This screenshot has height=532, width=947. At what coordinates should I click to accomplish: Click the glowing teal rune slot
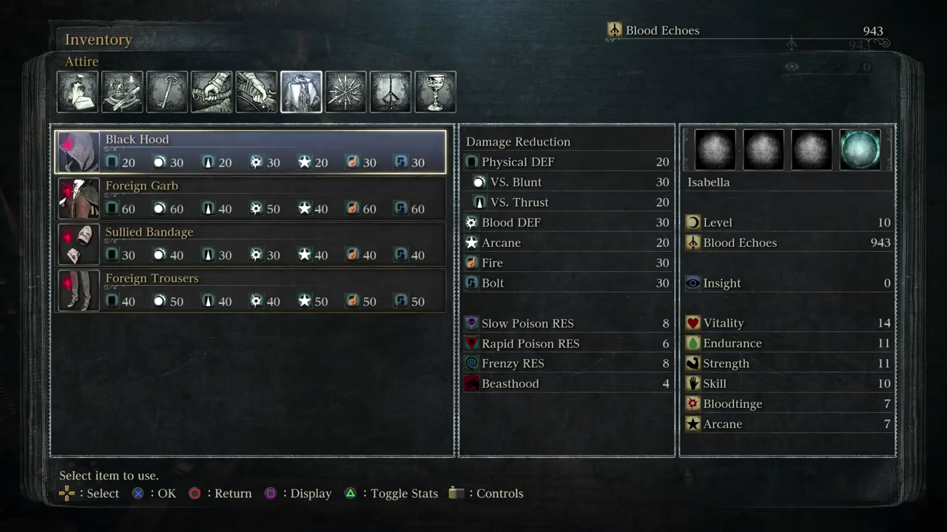[860, 149]
